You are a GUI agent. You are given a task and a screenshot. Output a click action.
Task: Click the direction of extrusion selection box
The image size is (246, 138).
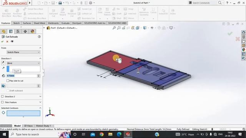point(23,69)
